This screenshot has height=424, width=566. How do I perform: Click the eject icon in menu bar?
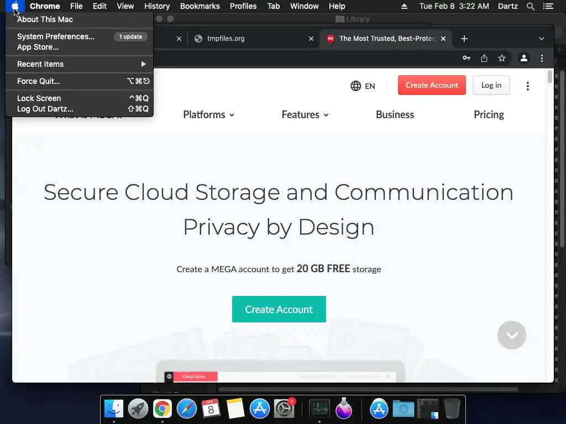404,6
